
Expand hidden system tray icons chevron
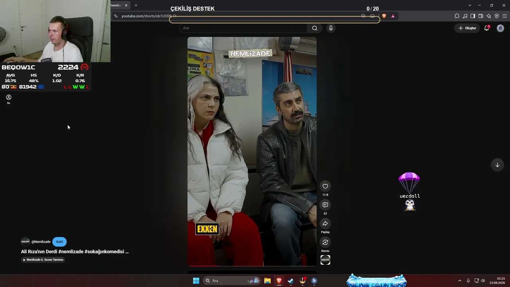(459, 281)
